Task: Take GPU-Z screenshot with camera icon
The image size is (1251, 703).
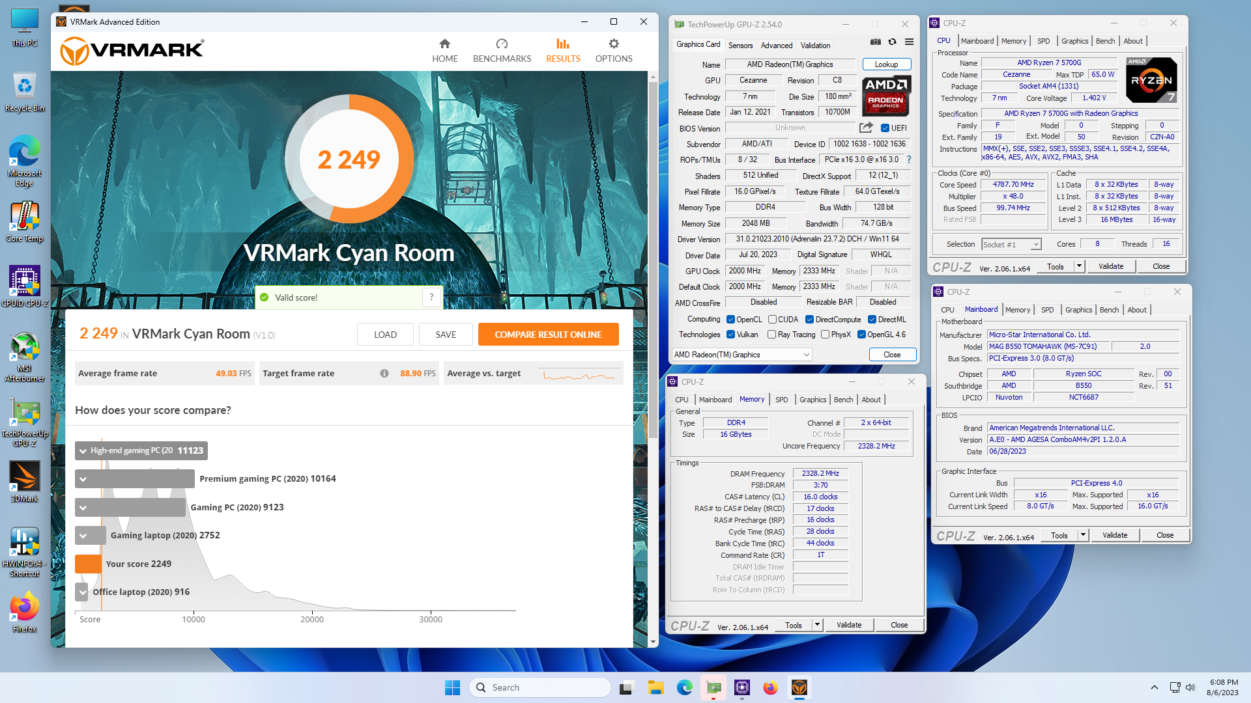Action: click(875, 42)
